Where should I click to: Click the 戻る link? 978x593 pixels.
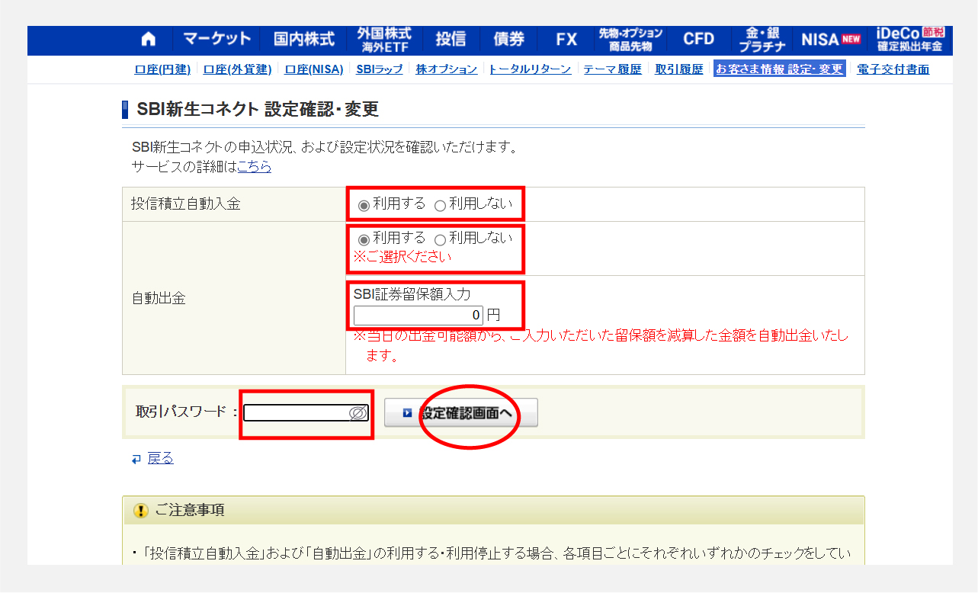[x=160, y=458]
